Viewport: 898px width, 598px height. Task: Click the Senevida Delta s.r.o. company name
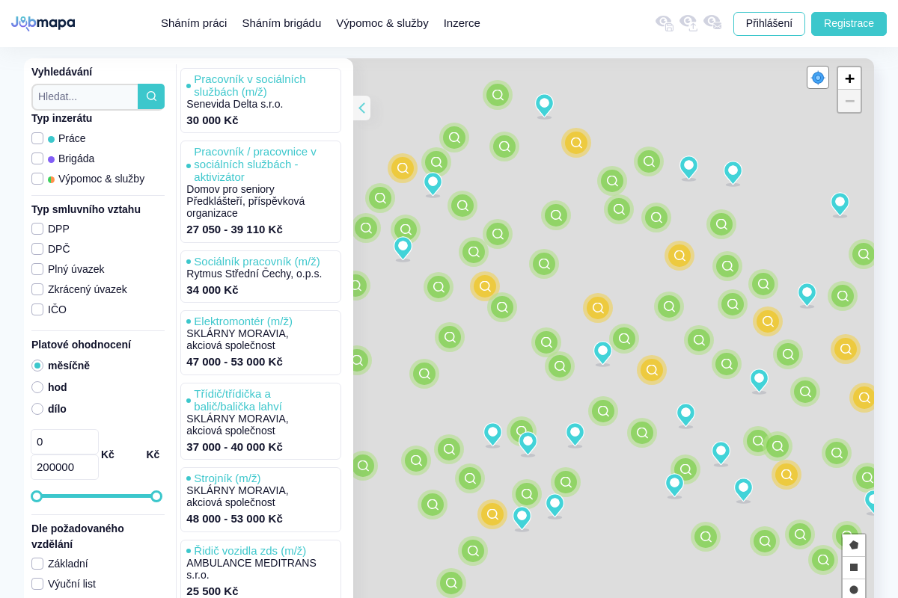[x=235, y=104]
